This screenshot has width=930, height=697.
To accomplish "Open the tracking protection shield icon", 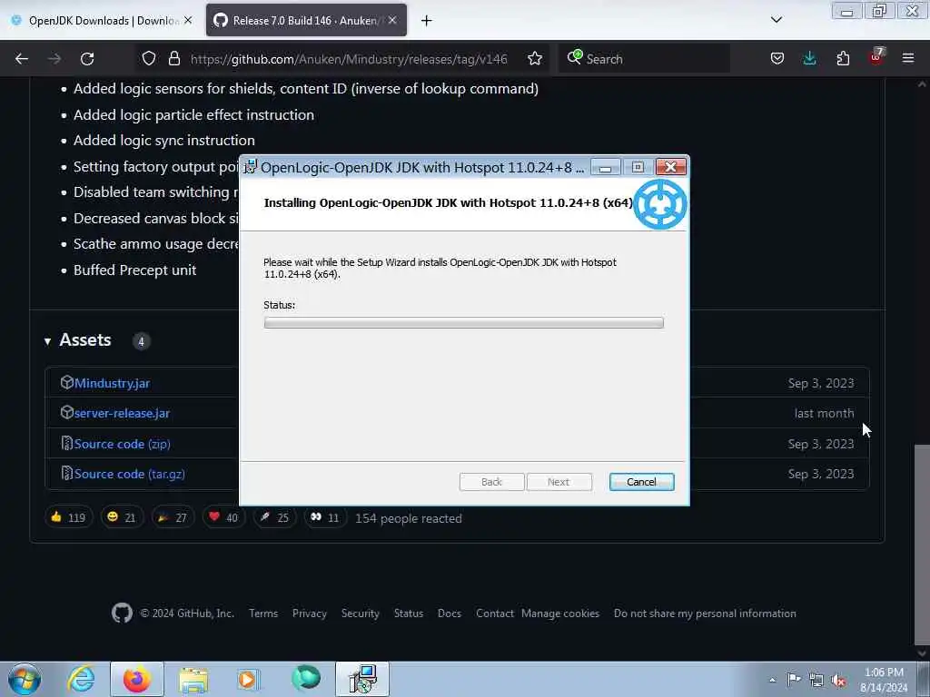I will point(149,59).
